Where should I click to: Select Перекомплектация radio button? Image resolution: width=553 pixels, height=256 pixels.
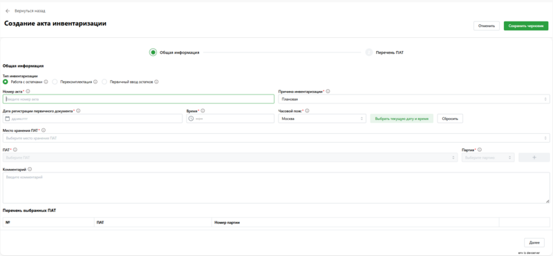tap(55, 81)
